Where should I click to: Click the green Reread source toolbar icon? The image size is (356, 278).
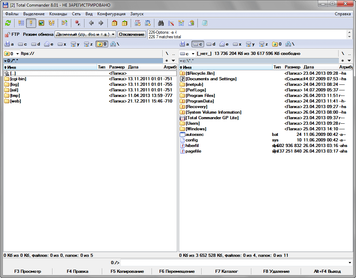pyautogui.click(x=8, y=23)
